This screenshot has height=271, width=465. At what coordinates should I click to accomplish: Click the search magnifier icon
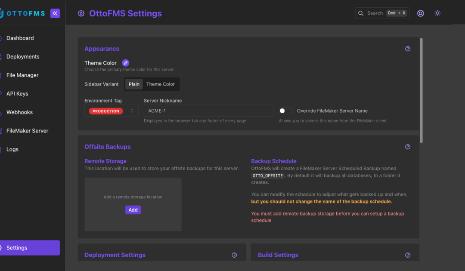361,13
